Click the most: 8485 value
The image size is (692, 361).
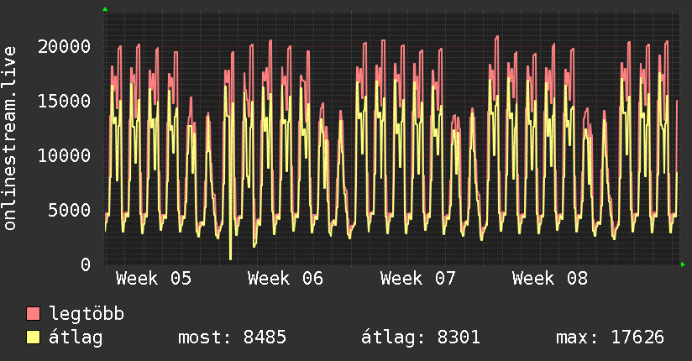coord(233,337)
